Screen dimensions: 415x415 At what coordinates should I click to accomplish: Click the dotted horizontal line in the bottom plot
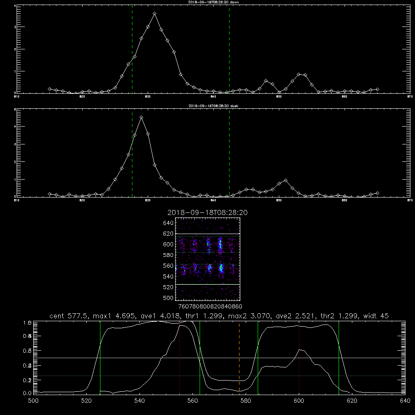[219, 376]
